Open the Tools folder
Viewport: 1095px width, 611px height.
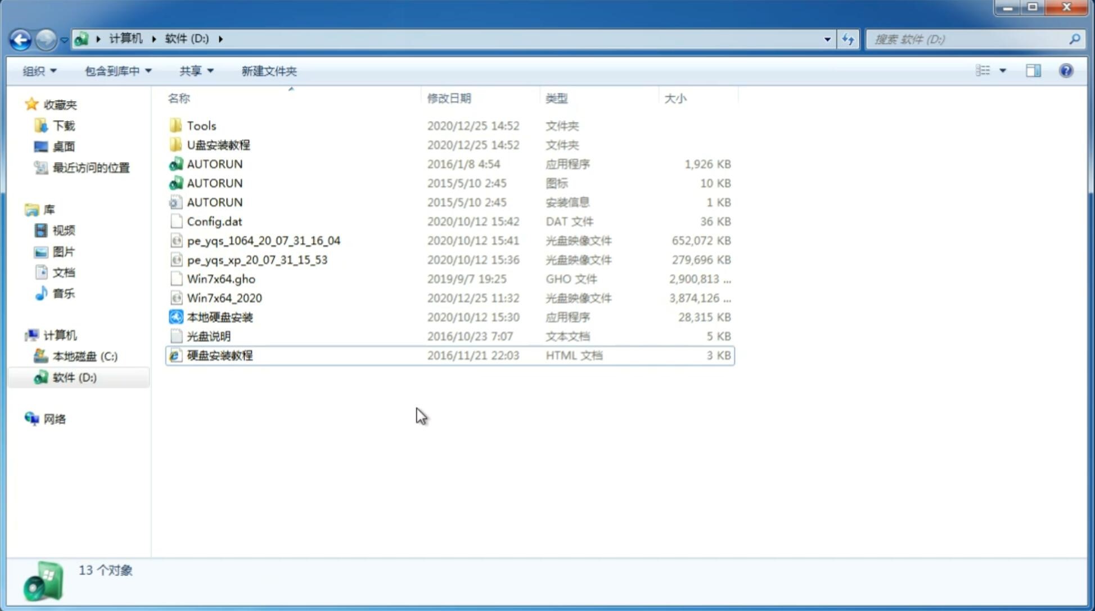click(x=201, y=125)
